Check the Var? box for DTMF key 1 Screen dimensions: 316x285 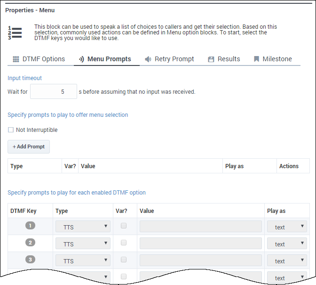[124, 226]
